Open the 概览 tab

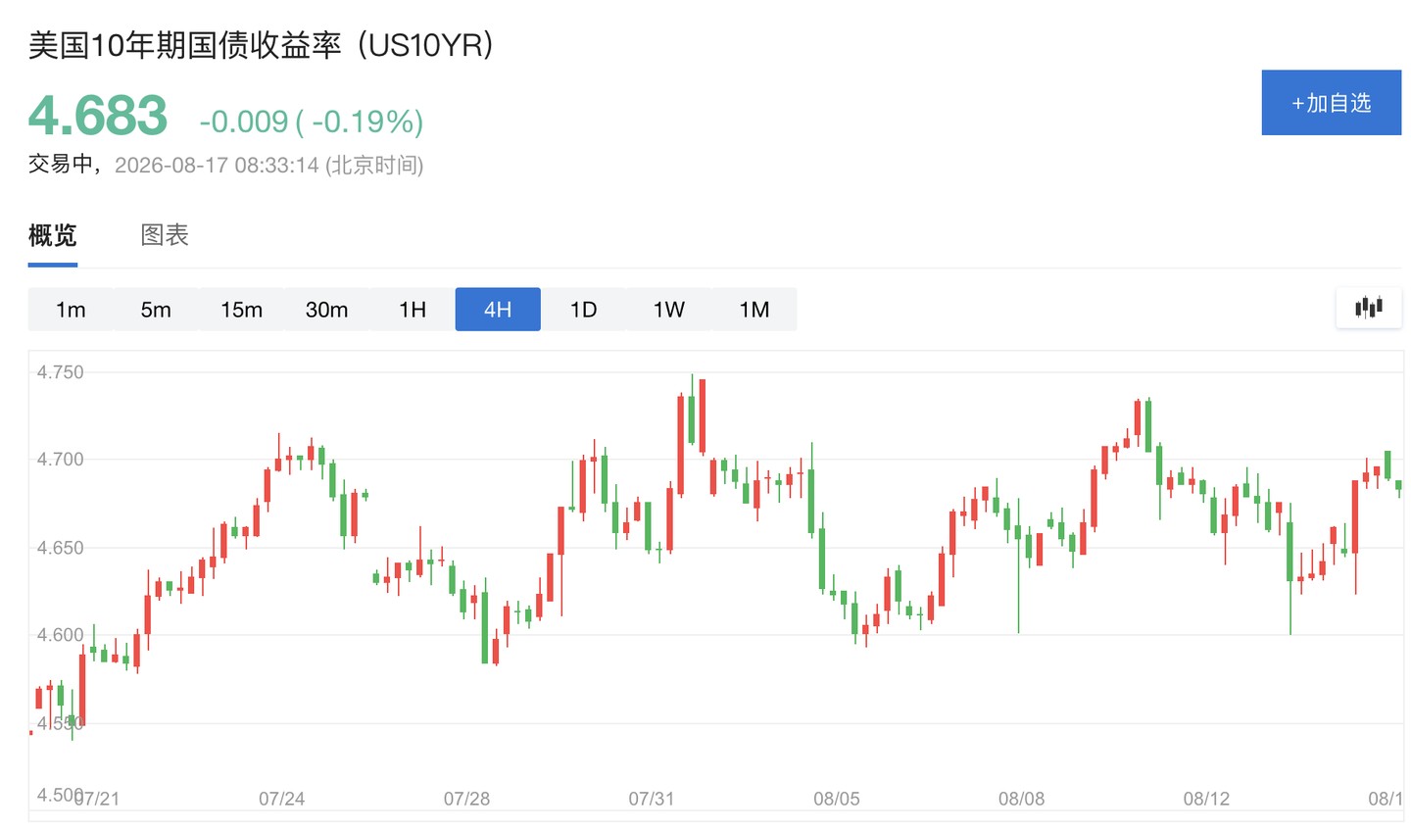pos(53,235)
